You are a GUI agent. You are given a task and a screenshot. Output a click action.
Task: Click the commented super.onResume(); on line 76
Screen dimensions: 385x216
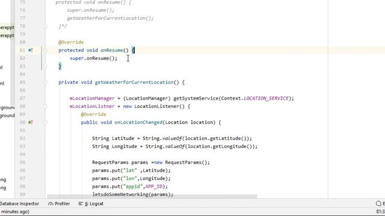click(x=91, y=10)
